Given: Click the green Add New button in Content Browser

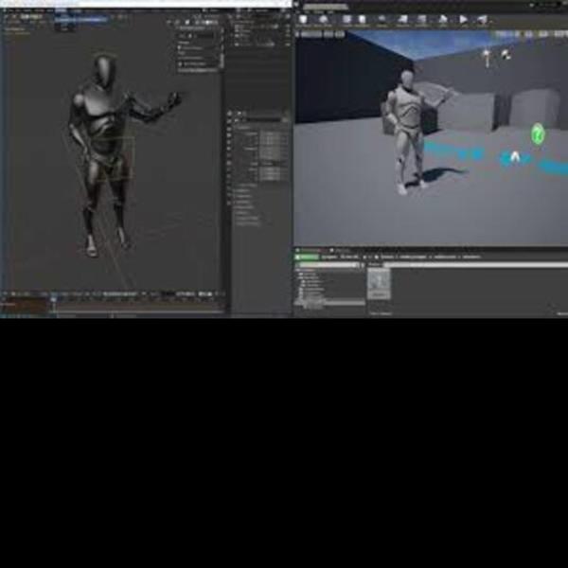Looking at the screenshot, I should click(x=307, y=257).
